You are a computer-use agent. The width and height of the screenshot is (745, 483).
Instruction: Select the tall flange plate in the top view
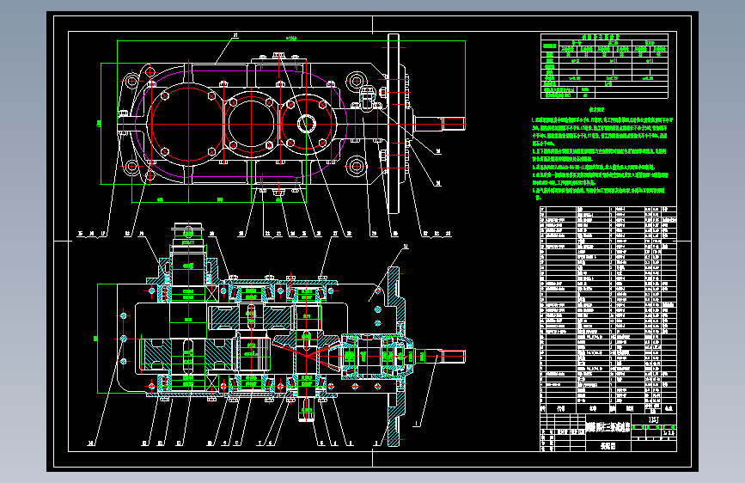point(394,124)
